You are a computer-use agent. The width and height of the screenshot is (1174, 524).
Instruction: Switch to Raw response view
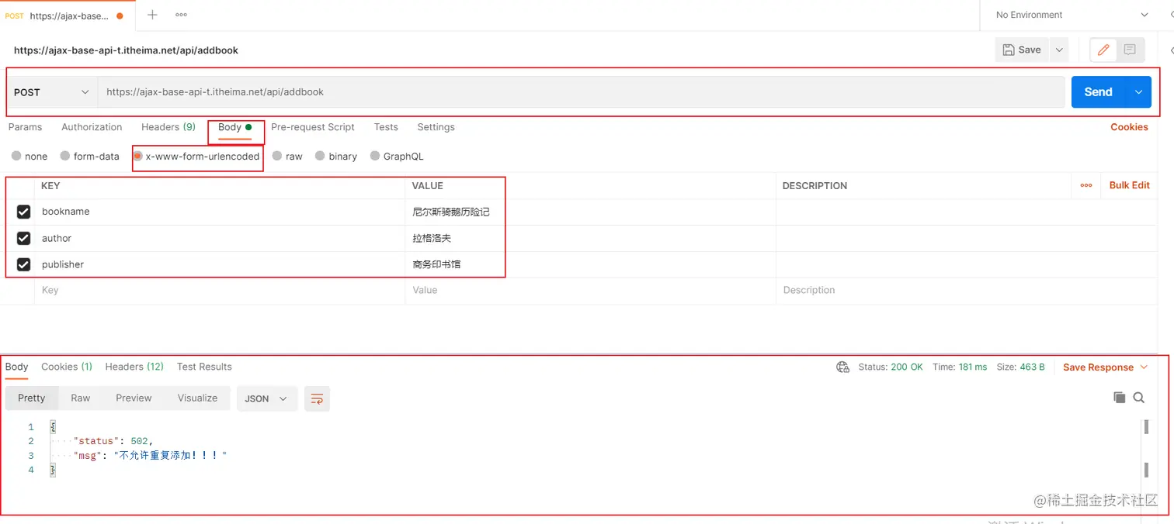pos(81,398)
